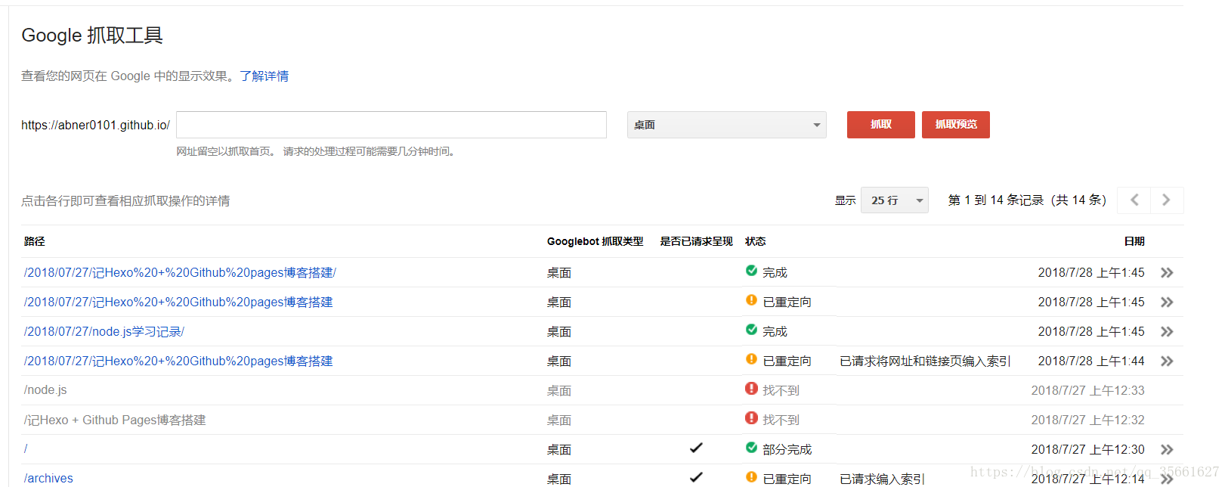Click green 部分完成 status icon

(x=751, y=448)
